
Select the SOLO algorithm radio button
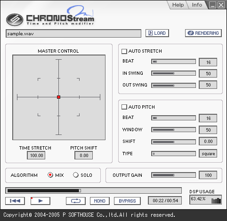pos(76,175)
